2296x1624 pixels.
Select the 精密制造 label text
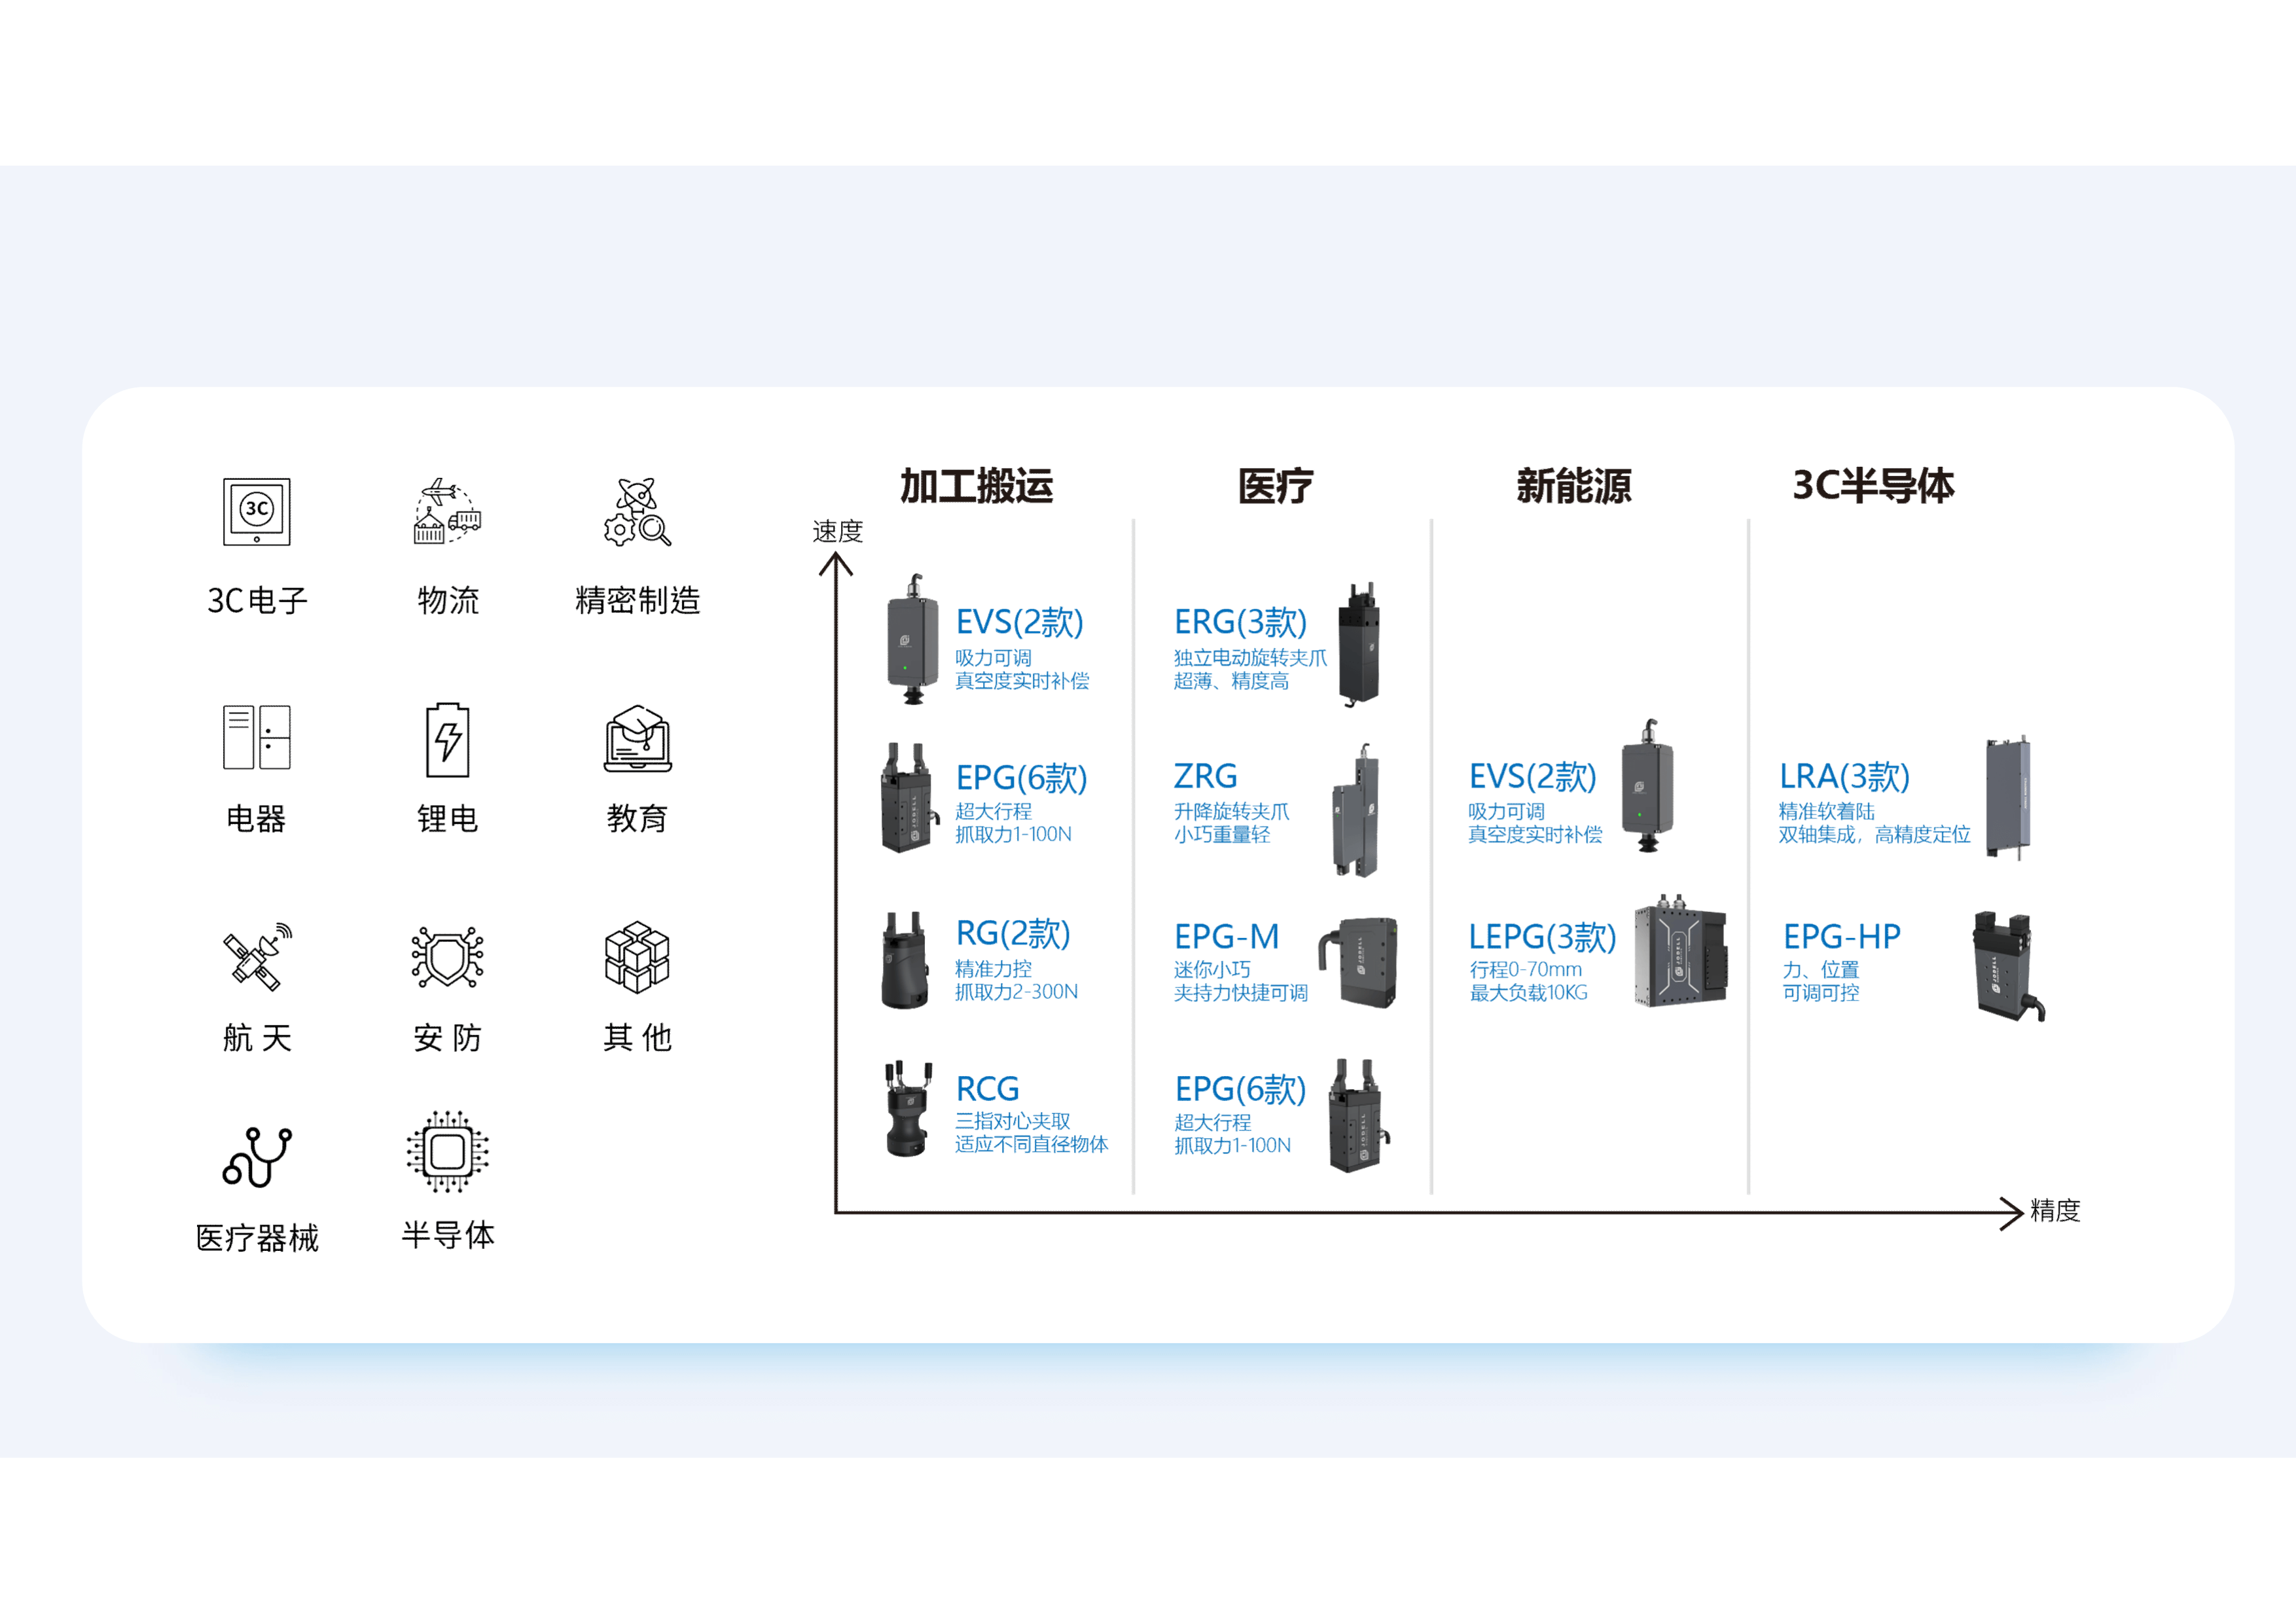coord(637,601)
